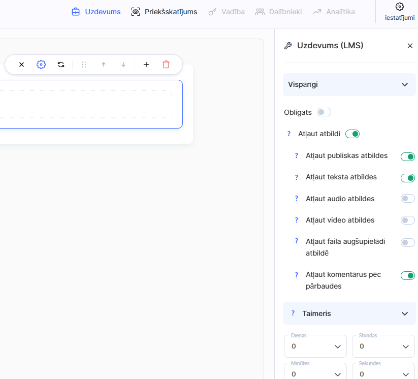Open the Stundas dropdown
The image size is (418, 379).
pyautogui.click(x=383, y=346)
